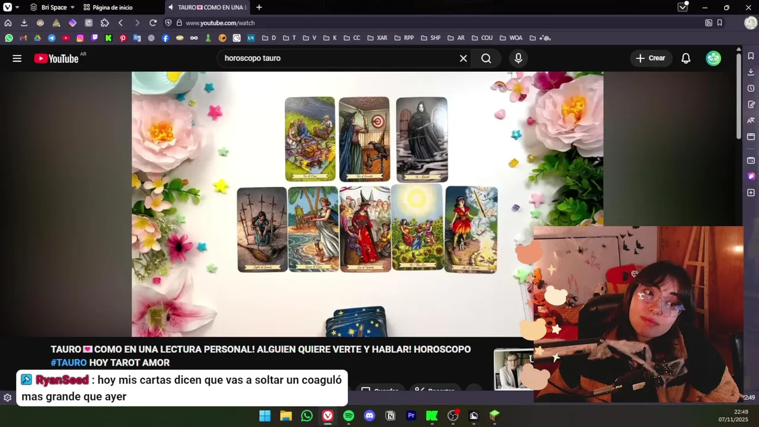Open the extensions puzzle-piece menu

pos(105,23)
